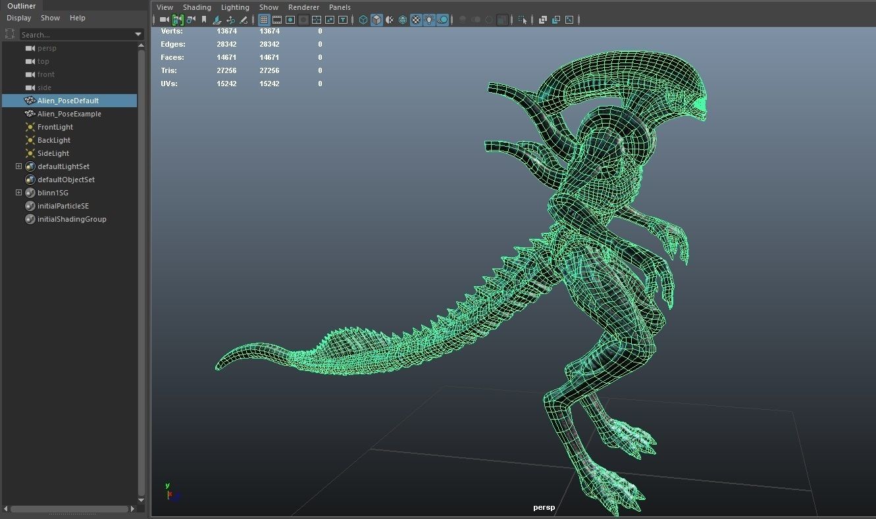The width and height of the screenshot is (876, 519).
Task: Open Camera Attributes from the viewport toolbar
Action: pos(191,20)
